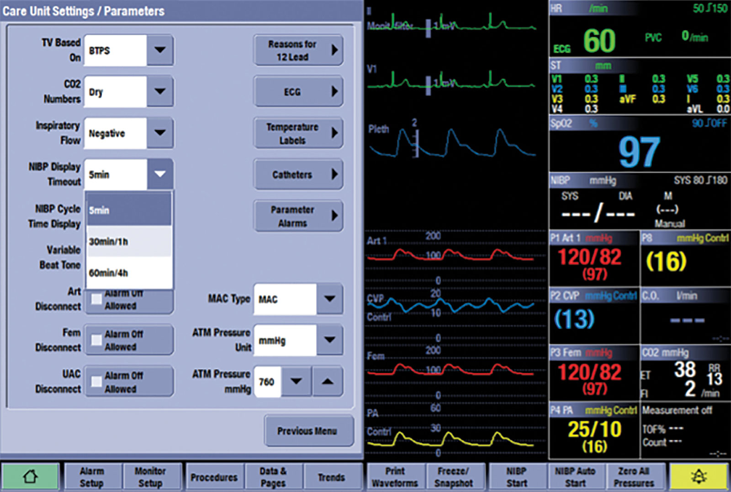This screenshot has width=731, height=492.
Task: Check Alarm Off Allowed for UAC Disconnect
Action: [95, 381]
